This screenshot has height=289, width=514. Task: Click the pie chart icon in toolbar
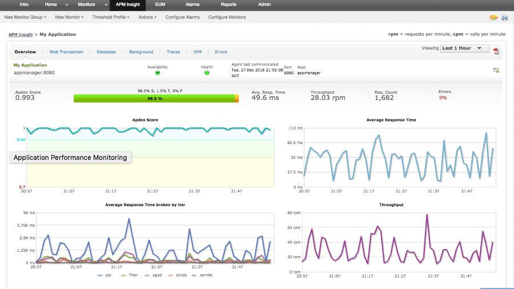coord(493,17)
